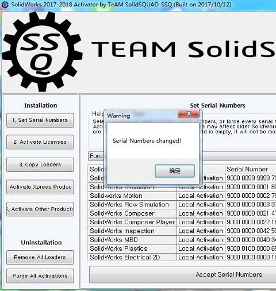
Task: Click Set Serial Numbers button
Action: click(x=40, y=120)
